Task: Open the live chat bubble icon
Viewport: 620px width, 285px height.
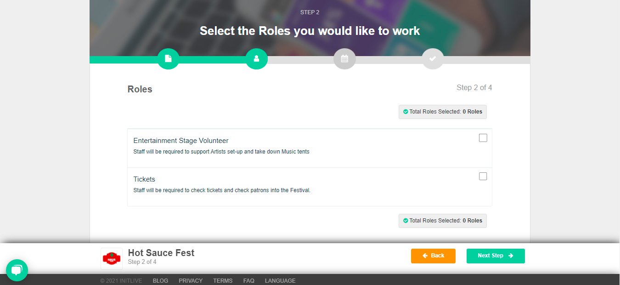Action: [x=17, y=270]
